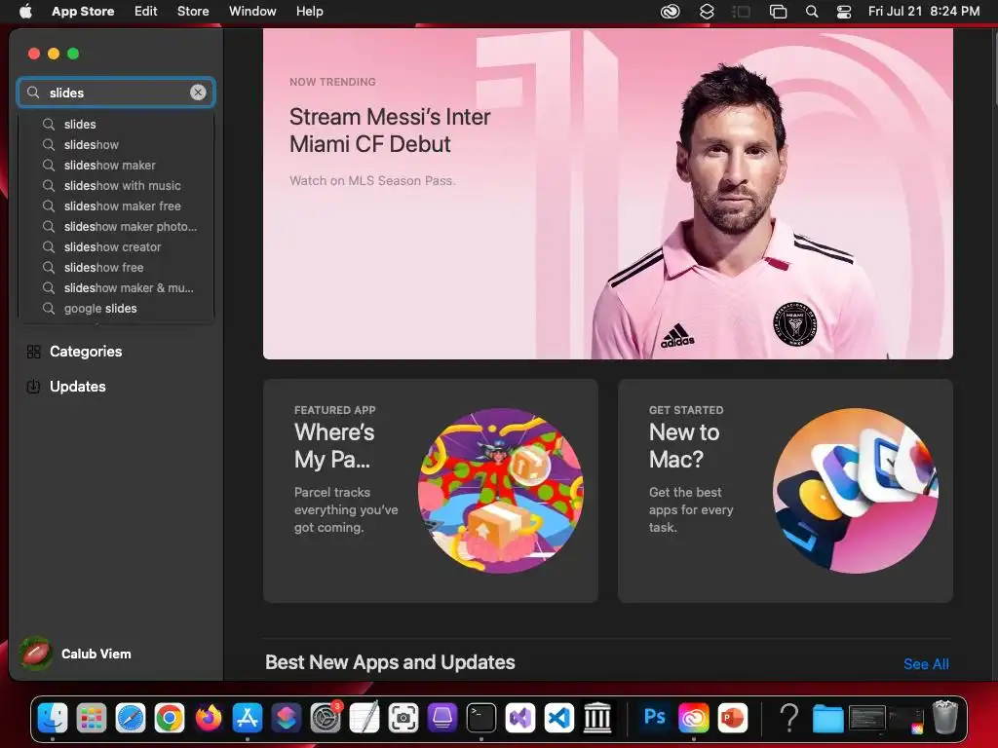Select the "slideshow" suggestion

(x=116, y=144)
